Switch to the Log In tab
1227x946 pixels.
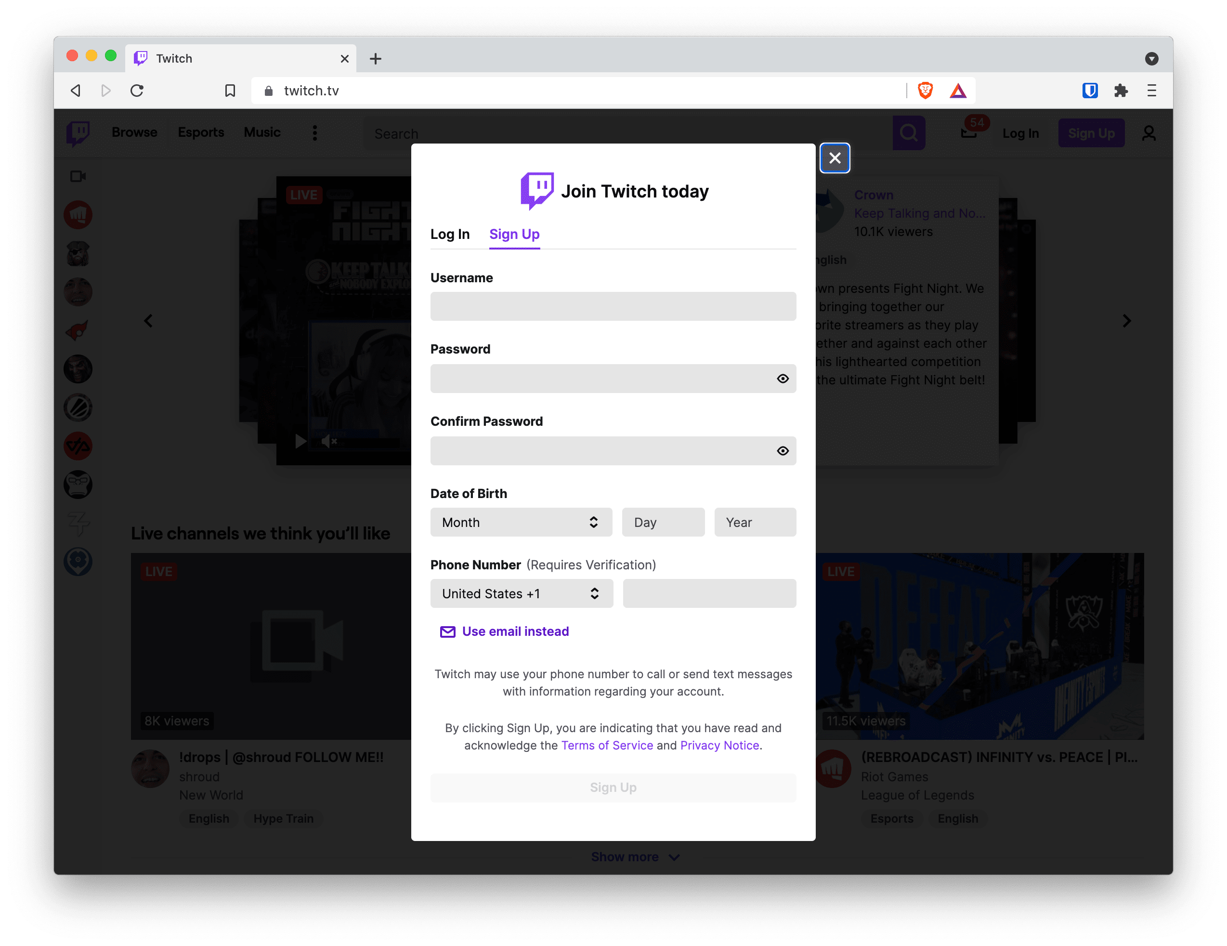449,234
